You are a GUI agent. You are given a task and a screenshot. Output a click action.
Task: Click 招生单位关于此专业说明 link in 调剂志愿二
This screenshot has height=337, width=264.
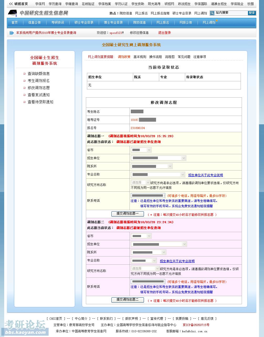tap(177, 261)
